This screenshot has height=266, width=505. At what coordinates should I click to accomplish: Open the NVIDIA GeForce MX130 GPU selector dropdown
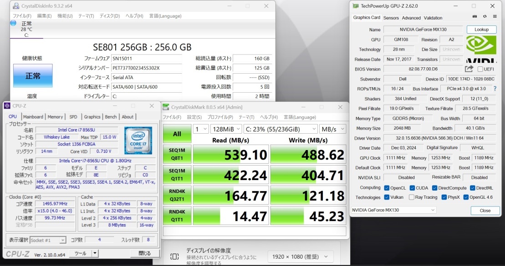(393, 210)
